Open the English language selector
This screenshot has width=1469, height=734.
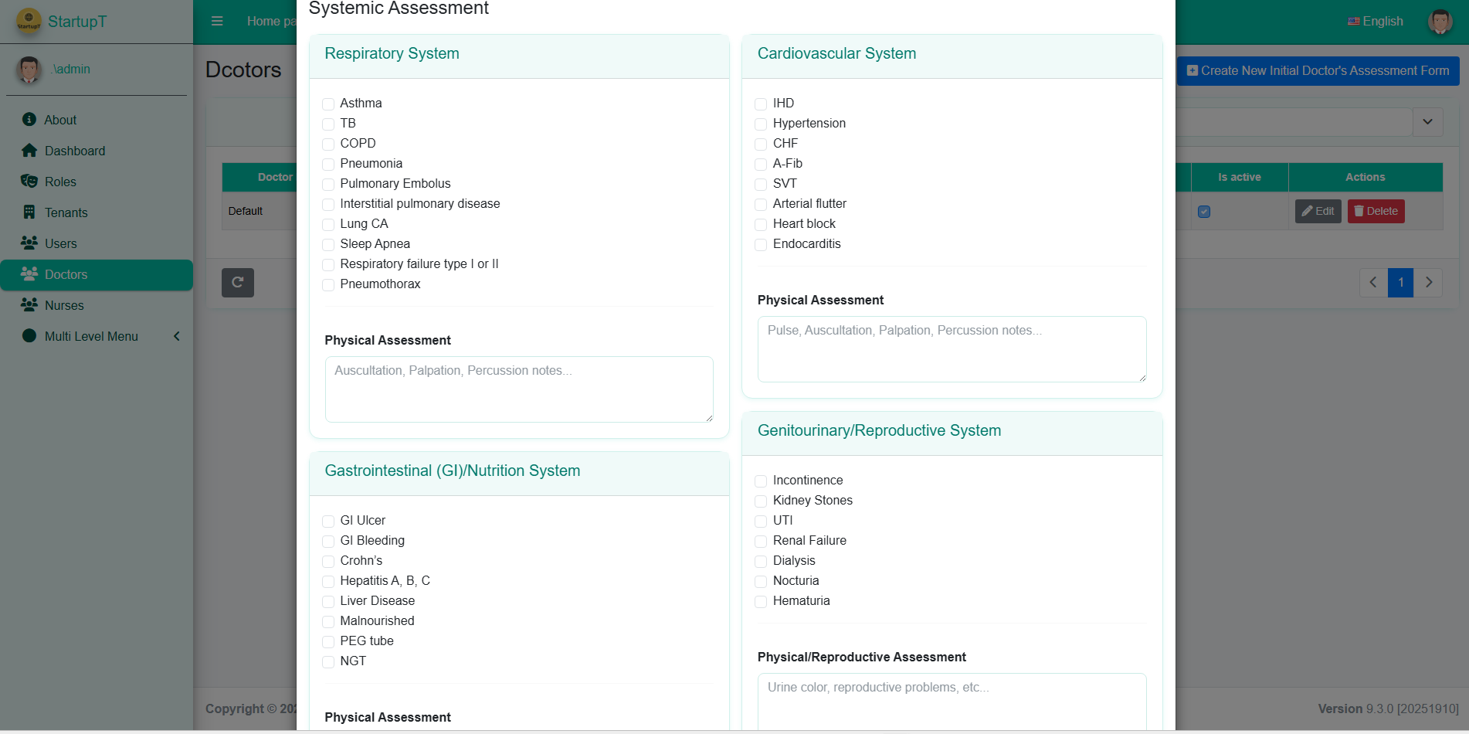[1376, 21]
